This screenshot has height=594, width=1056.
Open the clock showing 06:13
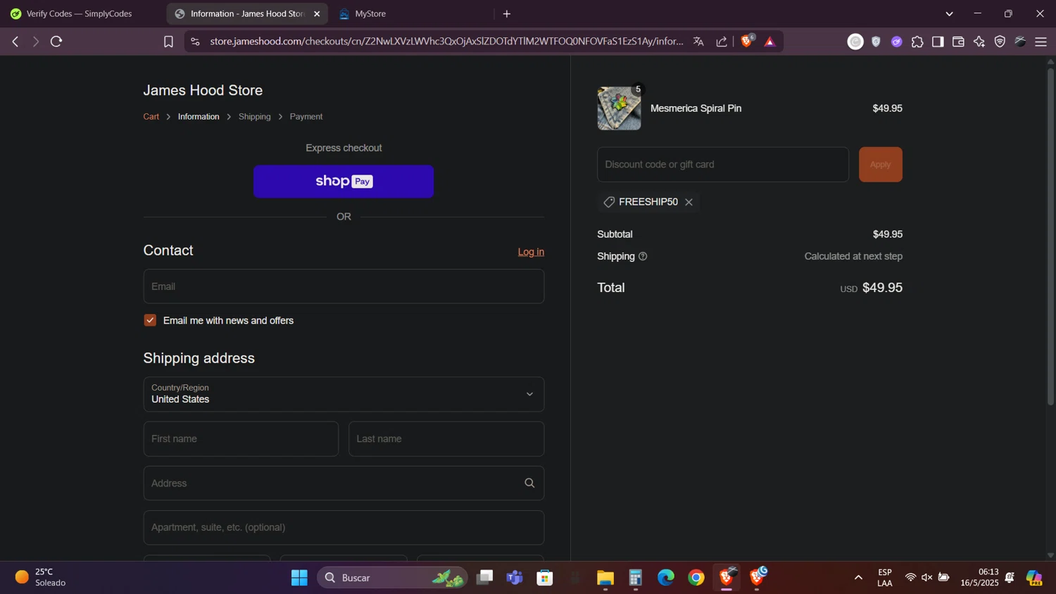point(979,577)
